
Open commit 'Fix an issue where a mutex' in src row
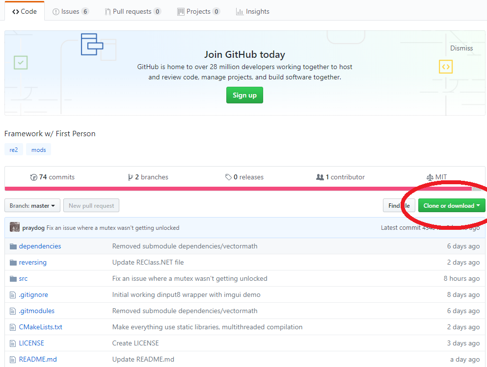pyautogui.click(x=190, y=278)
